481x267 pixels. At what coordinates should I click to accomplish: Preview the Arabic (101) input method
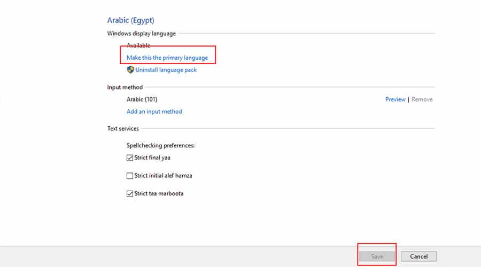(x=395, y=99)
